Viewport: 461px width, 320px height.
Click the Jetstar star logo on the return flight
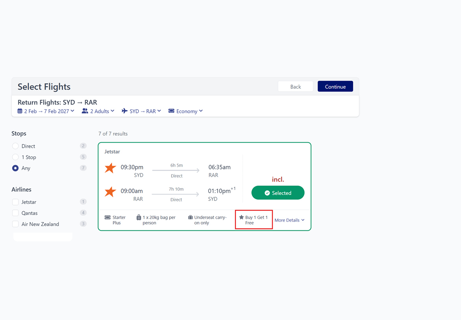coord(110,192)
